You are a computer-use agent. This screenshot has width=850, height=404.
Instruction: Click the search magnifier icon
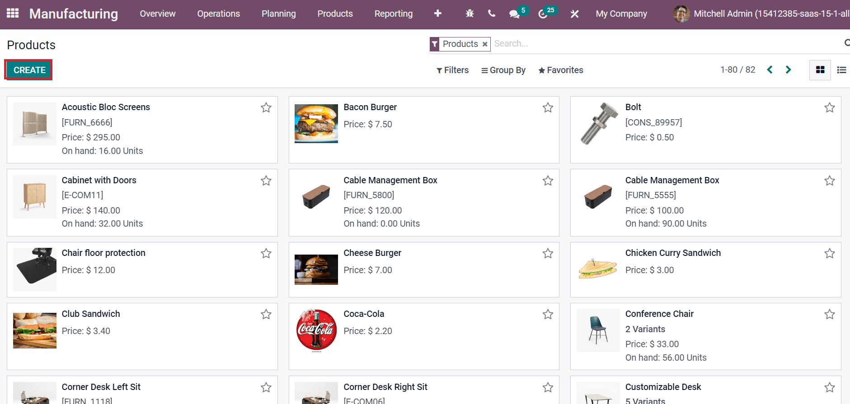pos(847,43)
